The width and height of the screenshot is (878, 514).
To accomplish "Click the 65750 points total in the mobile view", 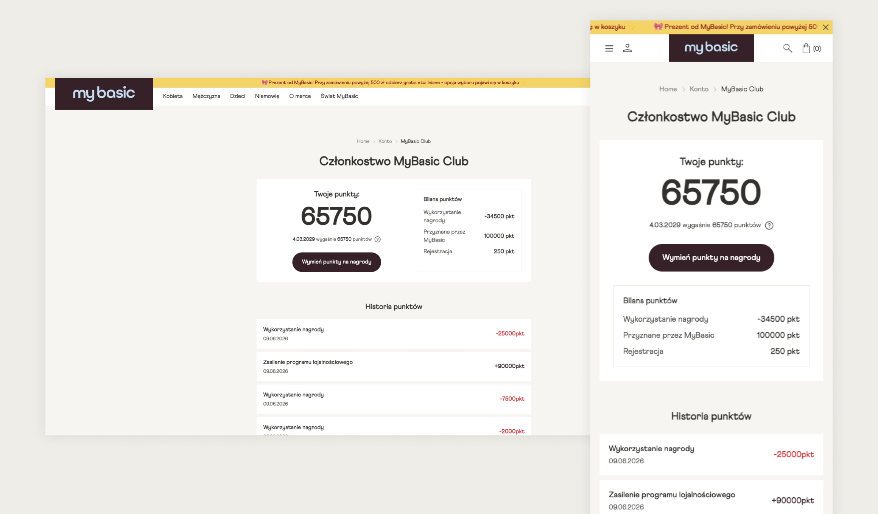I will pyautogui.click(x=711, y=192).
